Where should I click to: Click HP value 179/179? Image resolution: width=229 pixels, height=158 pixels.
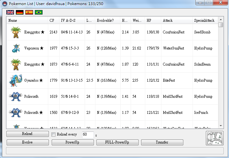click(153, 48)
